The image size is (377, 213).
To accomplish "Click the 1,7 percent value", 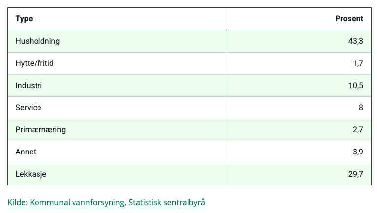I will 358,63.
